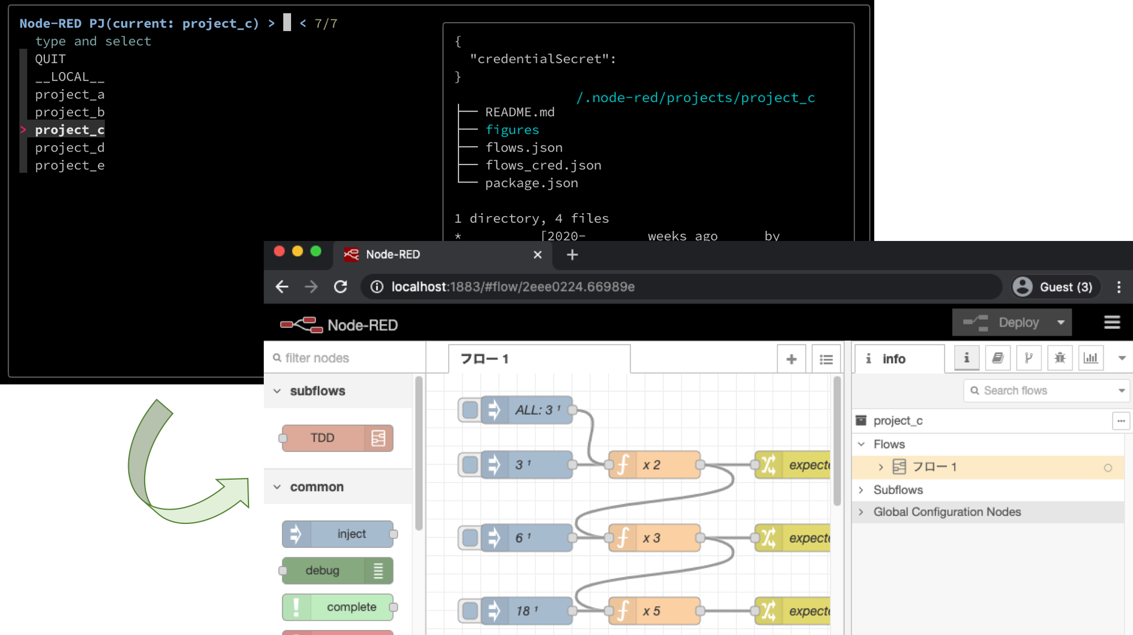Open the dashboard sidebar tab
The width and height of the screenshot is (1133, 635).
(x=1090, y=358)
